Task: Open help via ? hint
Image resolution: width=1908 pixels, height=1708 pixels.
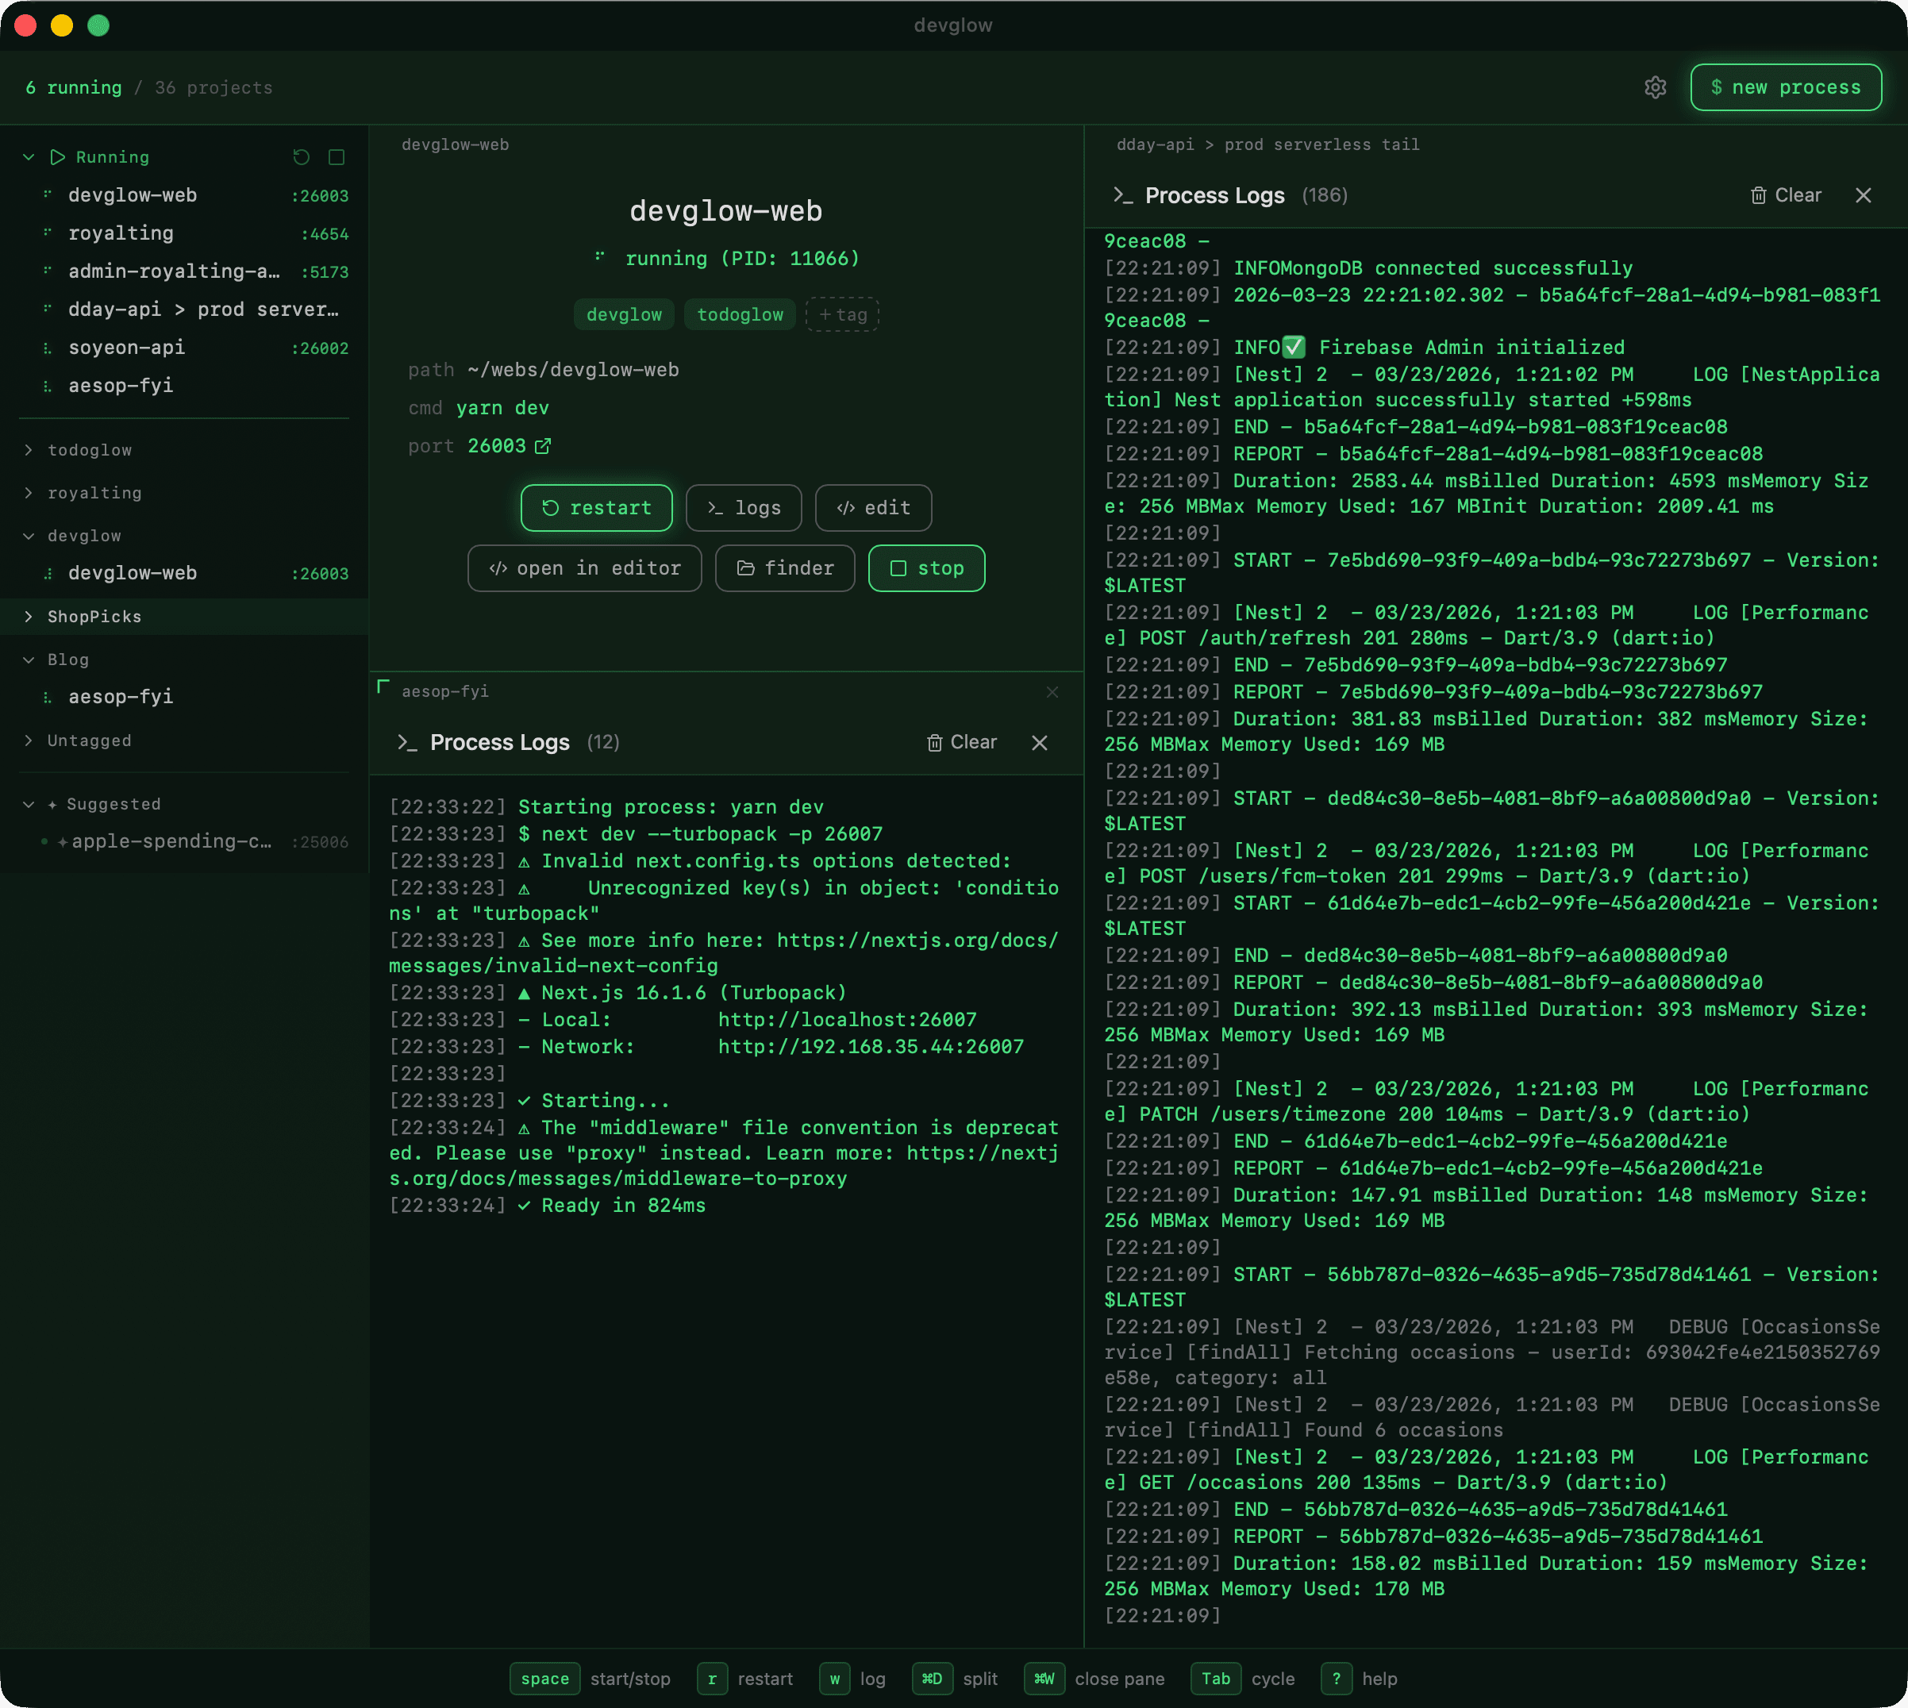Action: coord(1360,1679)
